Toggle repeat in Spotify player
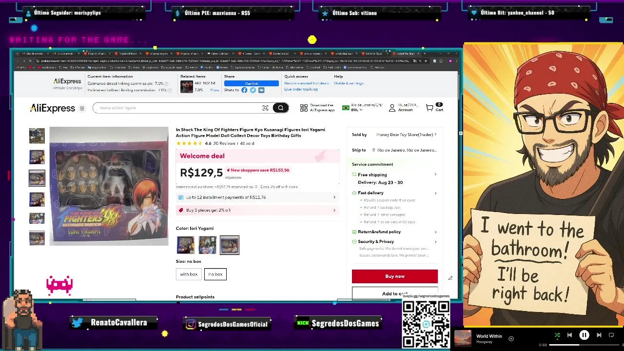Image resolution: width=624 pixels, height=351 pixels. coord(611,335)
